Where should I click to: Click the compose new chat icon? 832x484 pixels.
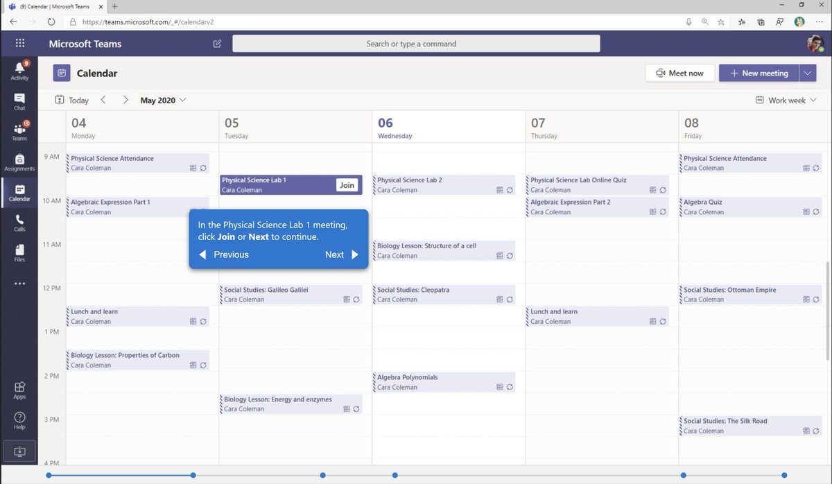click(x=217, y=43)
